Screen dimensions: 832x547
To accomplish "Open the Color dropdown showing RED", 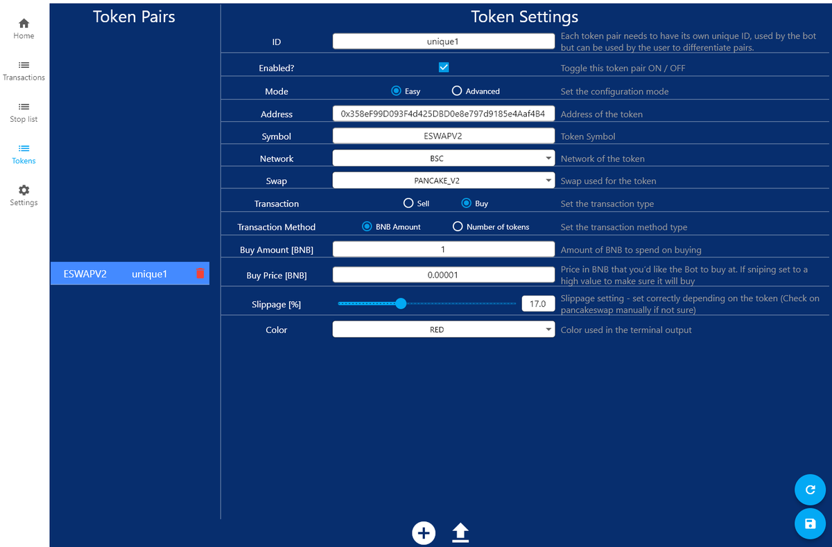I will click(444, 330).
